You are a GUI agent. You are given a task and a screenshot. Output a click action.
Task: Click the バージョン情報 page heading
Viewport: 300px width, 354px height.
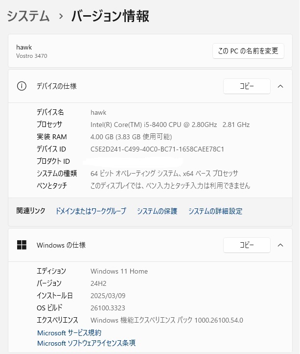pos(110,16)
